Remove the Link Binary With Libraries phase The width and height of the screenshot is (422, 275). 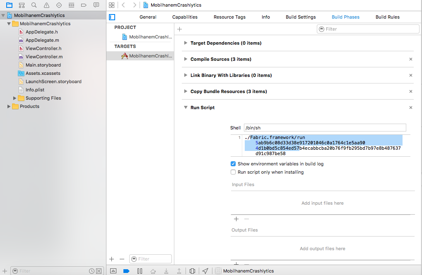pos(411,75)
